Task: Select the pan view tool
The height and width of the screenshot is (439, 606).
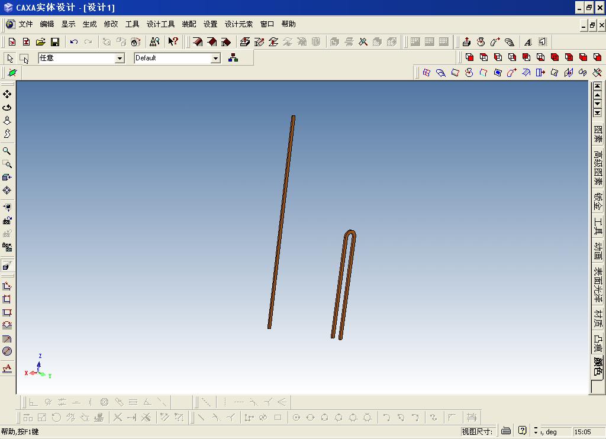Action: [7, 94]
